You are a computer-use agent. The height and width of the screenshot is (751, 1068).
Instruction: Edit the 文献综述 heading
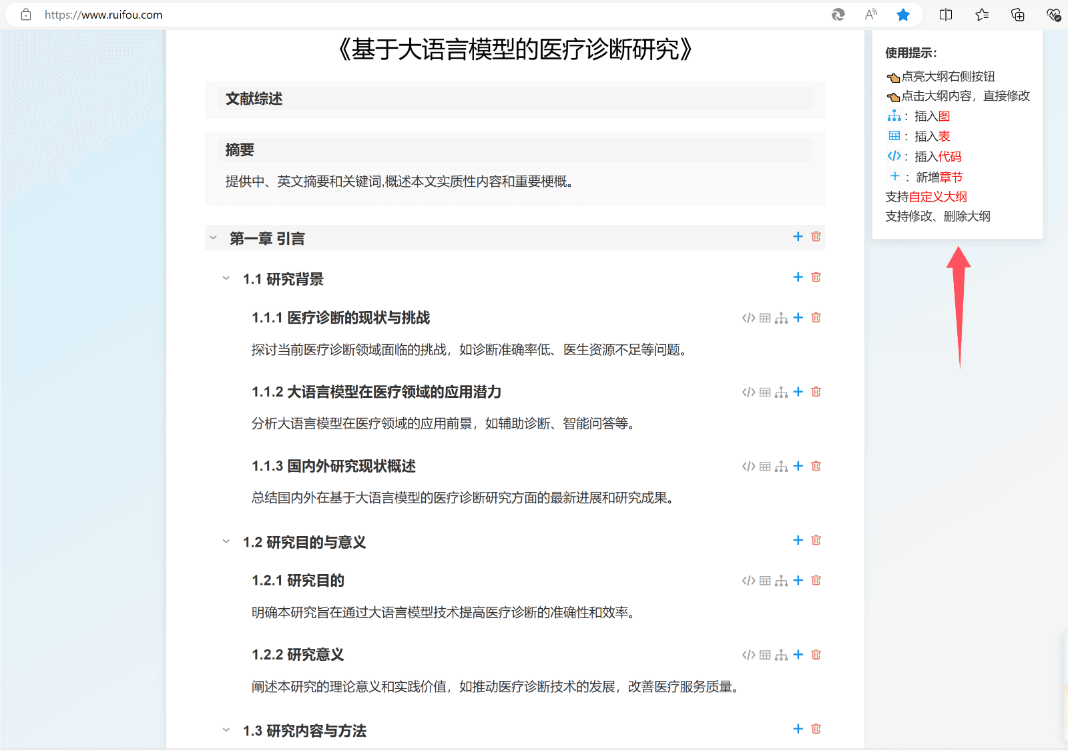tap(254, 99)
